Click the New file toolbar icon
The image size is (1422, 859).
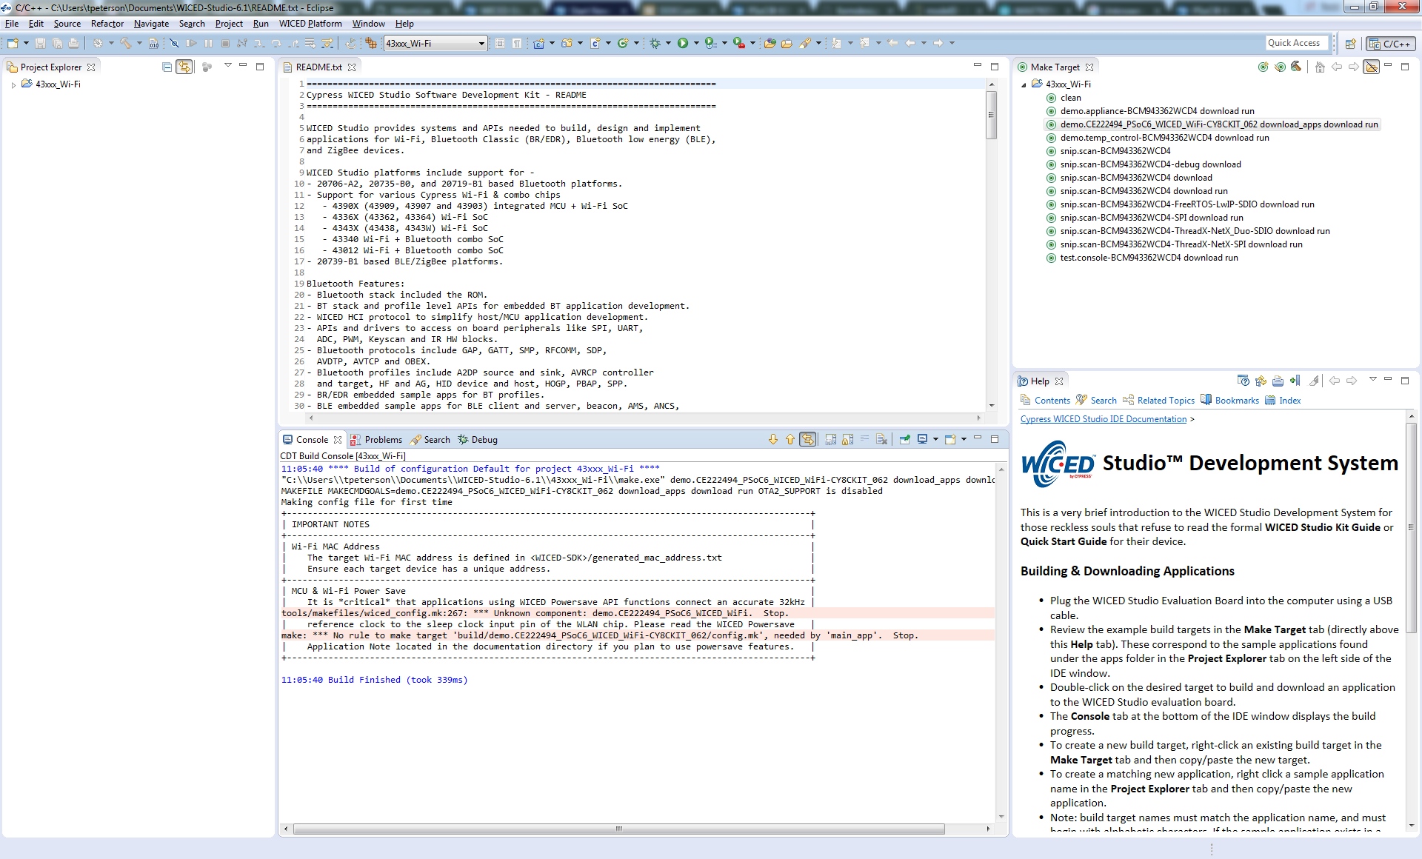[13, 44]
